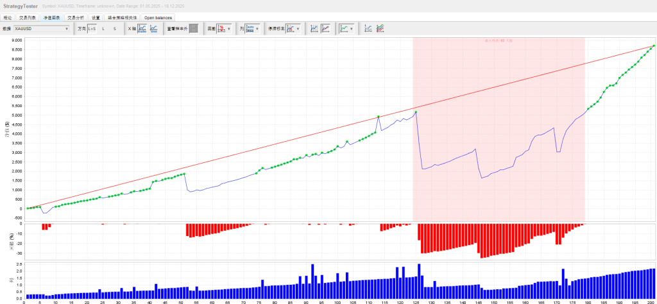Open the XAUUSD data dropdown
The image size is (657, 304).
pos(42,29)
